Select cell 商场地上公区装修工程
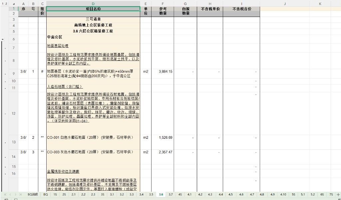This screenshot has width=341, height=200. pos(93,25)
